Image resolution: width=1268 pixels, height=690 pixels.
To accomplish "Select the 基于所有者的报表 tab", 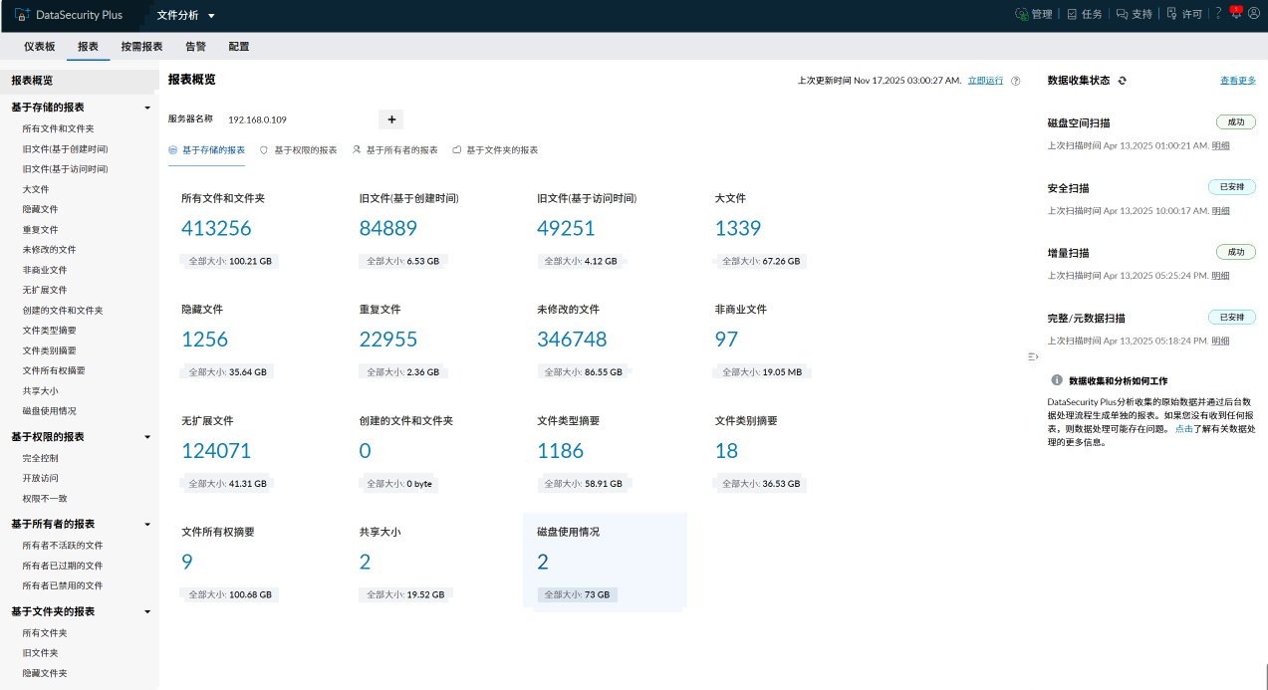I will click(x=395, y=150).
